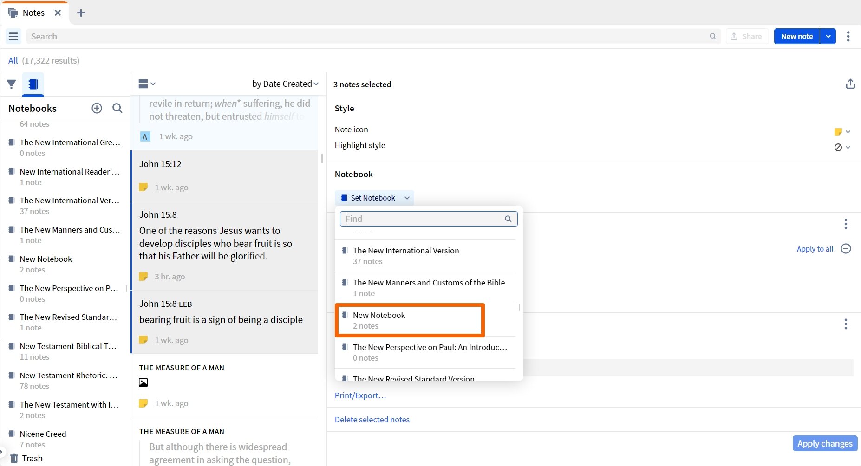Screen dimensions: 861x466
Task: Open the upper section kebab menu
Action: [846, 224]
